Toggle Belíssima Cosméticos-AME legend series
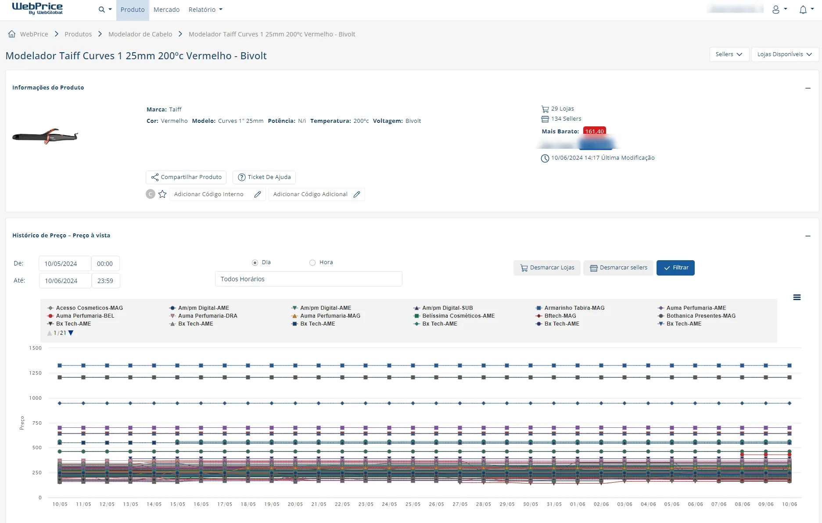Viewport: 822px width, 523px height. [x=454, y=316]
